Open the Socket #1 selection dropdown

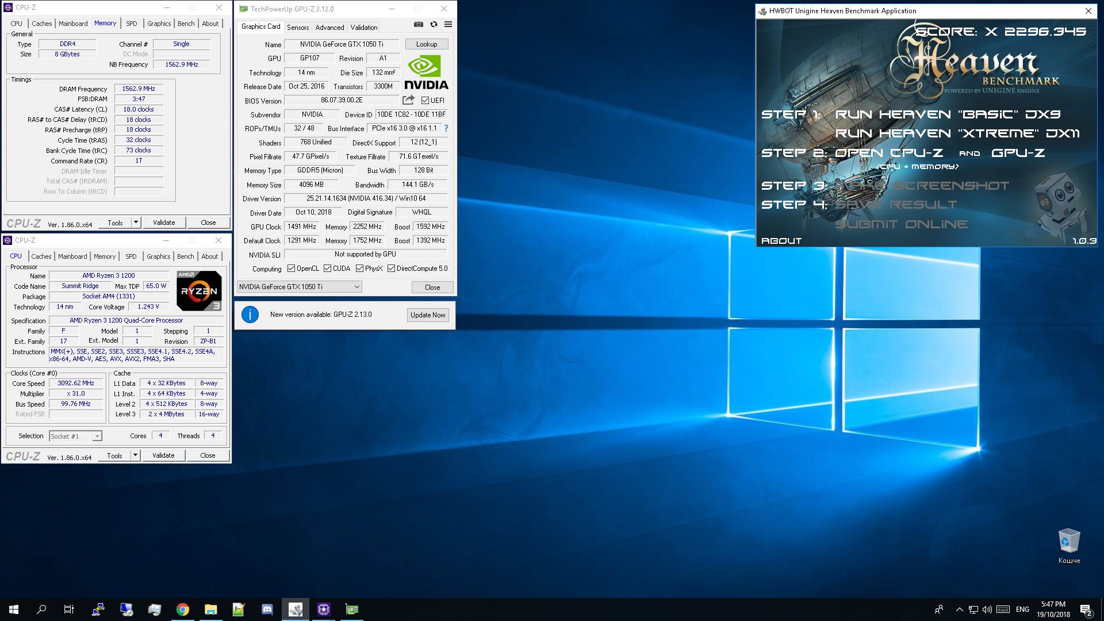coord(76,436)
